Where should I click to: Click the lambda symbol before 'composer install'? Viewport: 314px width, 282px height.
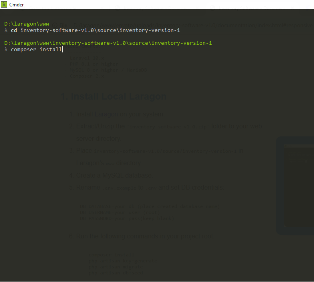tap(6, 50)
